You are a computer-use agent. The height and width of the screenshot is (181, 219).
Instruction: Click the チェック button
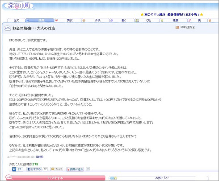pyautogui.click(x=57, y=169)
